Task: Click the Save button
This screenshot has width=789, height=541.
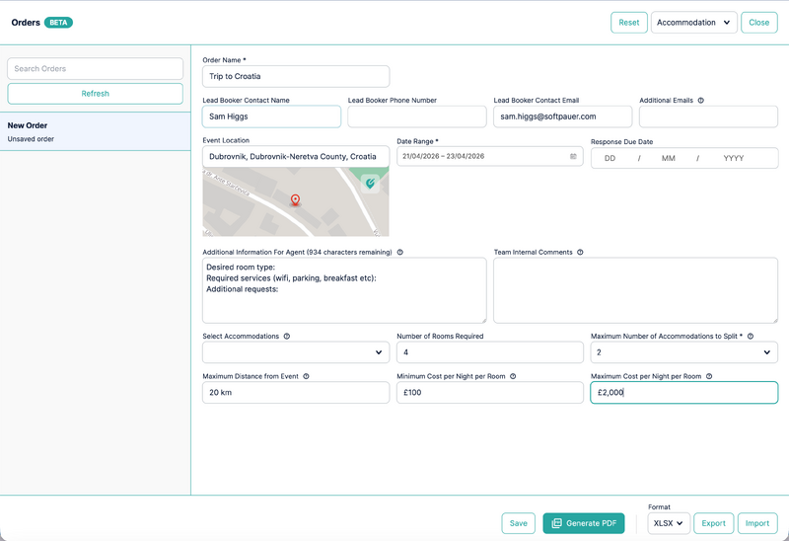Action: pyautogui.click(x=519, y=523)
